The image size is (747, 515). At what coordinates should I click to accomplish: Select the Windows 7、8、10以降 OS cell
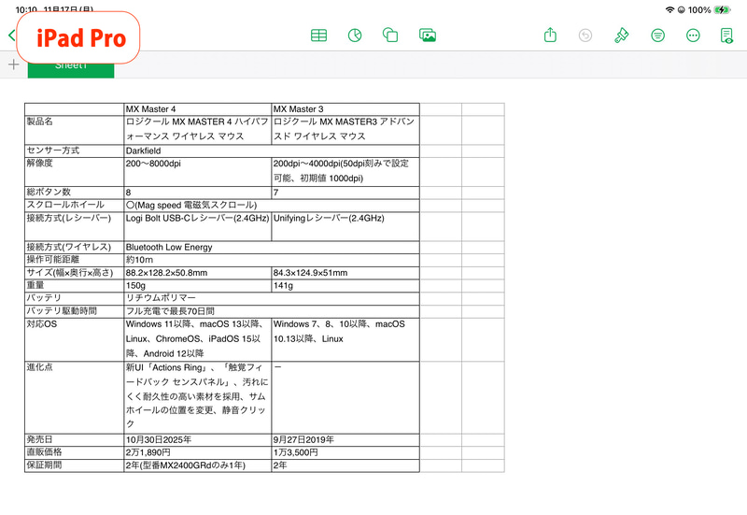tap(345, 339)
